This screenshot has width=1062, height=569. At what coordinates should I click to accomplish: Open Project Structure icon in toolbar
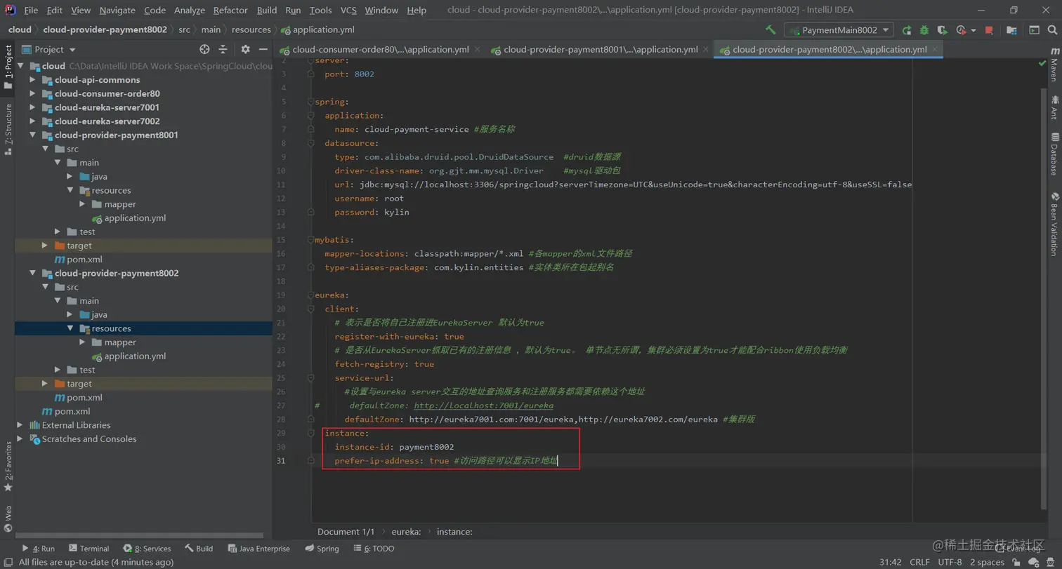point(1011,30)
